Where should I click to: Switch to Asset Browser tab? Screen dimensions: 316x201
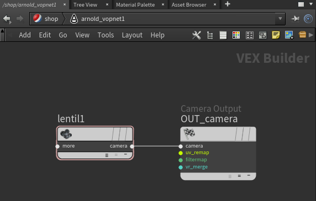189,4
